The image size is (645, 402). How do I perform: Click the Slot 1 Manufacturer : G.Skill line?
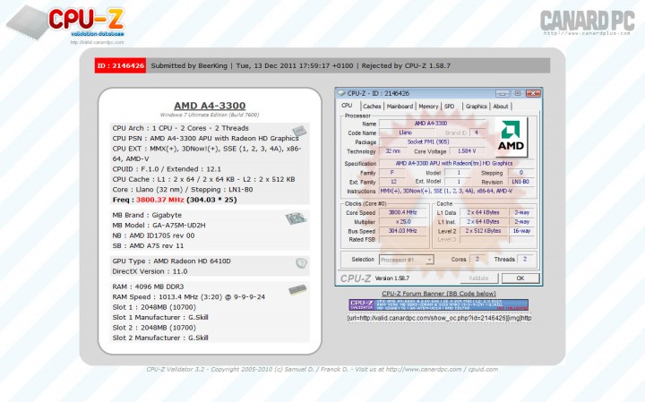pos(160,317)
